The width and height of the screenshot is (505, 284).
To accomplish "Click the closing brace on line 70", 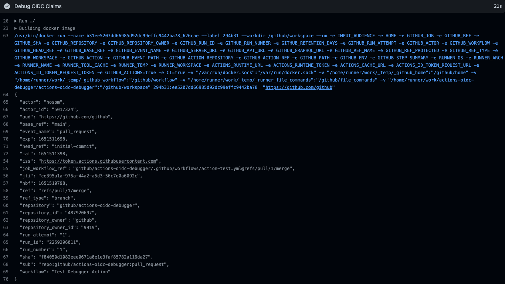I will pos(16,279).
